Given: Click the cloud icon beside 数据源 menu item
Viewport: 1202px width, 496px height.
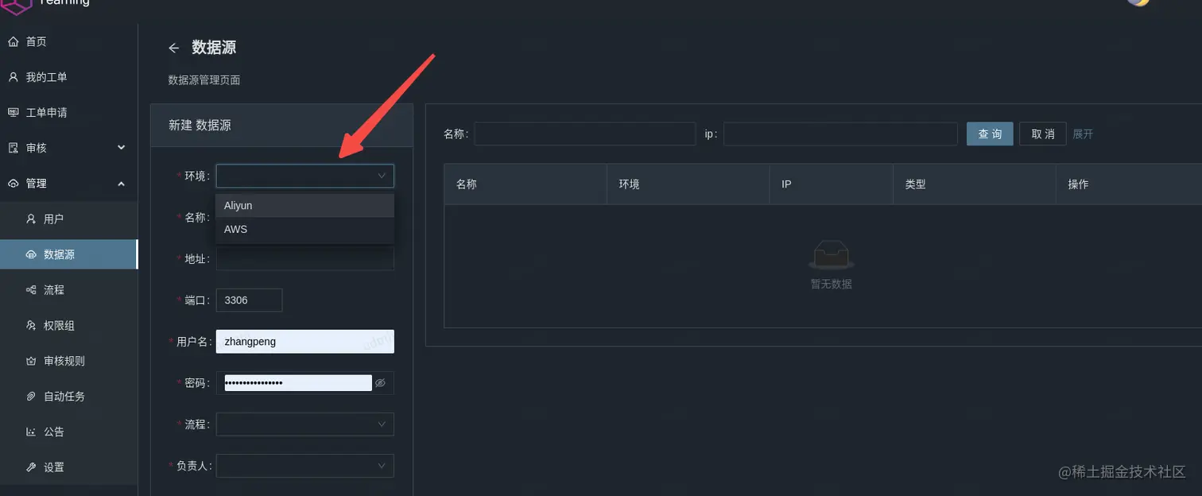Looking at the screenshot, I should pyautogui.click(x=31, y=254).
